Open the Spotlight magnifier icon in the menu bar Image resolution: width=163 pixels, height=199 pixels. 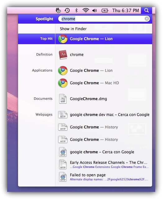click(x=147, y=10)
